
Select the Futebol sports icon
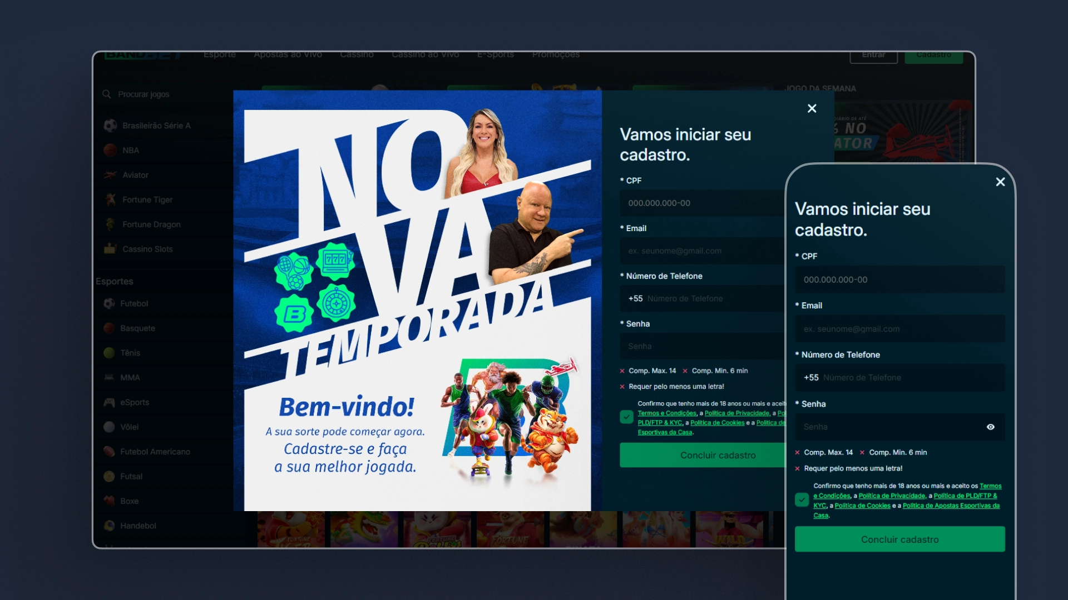[110, 303]
